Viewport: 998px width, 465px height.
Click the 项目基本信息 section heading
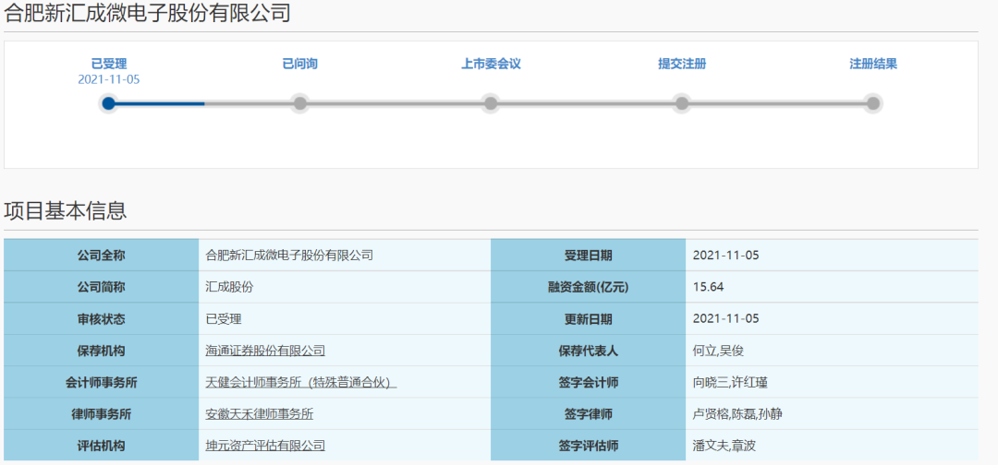click(66, 211)
